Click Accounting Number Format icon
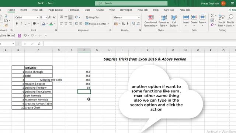Image resolution: width=236 pixels, height=133 pixels. tap(115, 24)
